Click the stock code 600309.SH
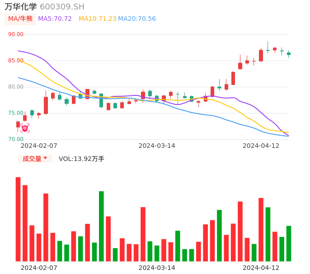Viewport: 310px width, 274px height. tap(62, 7)
